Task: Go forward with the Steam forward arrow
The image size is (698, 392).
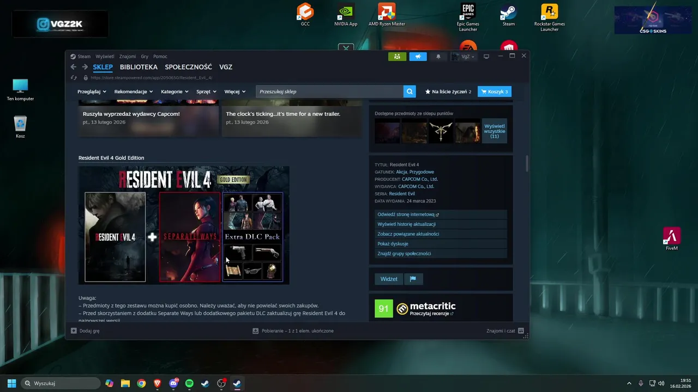Action: click(x=85, y=67)
